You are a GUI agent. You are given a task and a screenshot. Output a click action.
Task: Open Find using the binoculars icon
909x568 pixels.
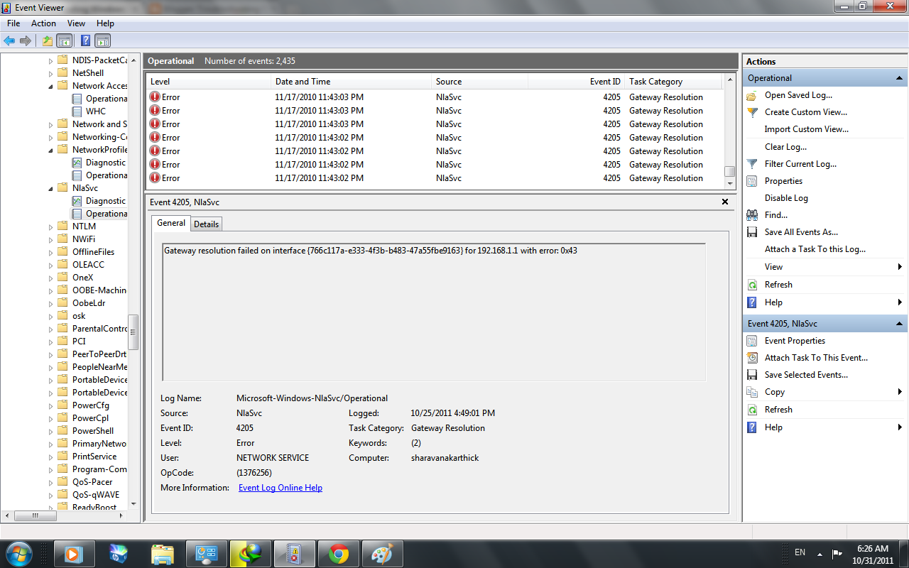(x=752, y=214)
